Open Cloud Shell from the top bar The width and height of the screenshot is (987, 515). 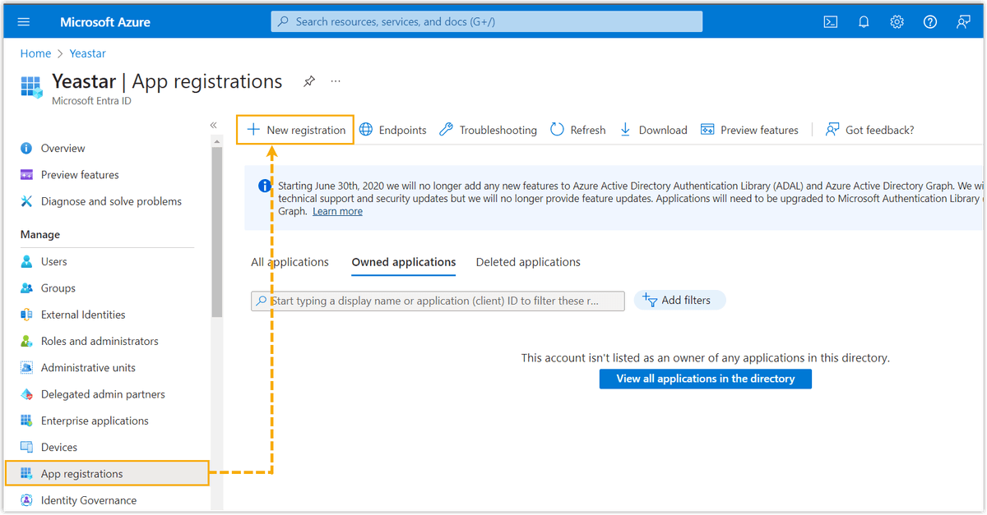pyautogui.click(x=830, y=21)
